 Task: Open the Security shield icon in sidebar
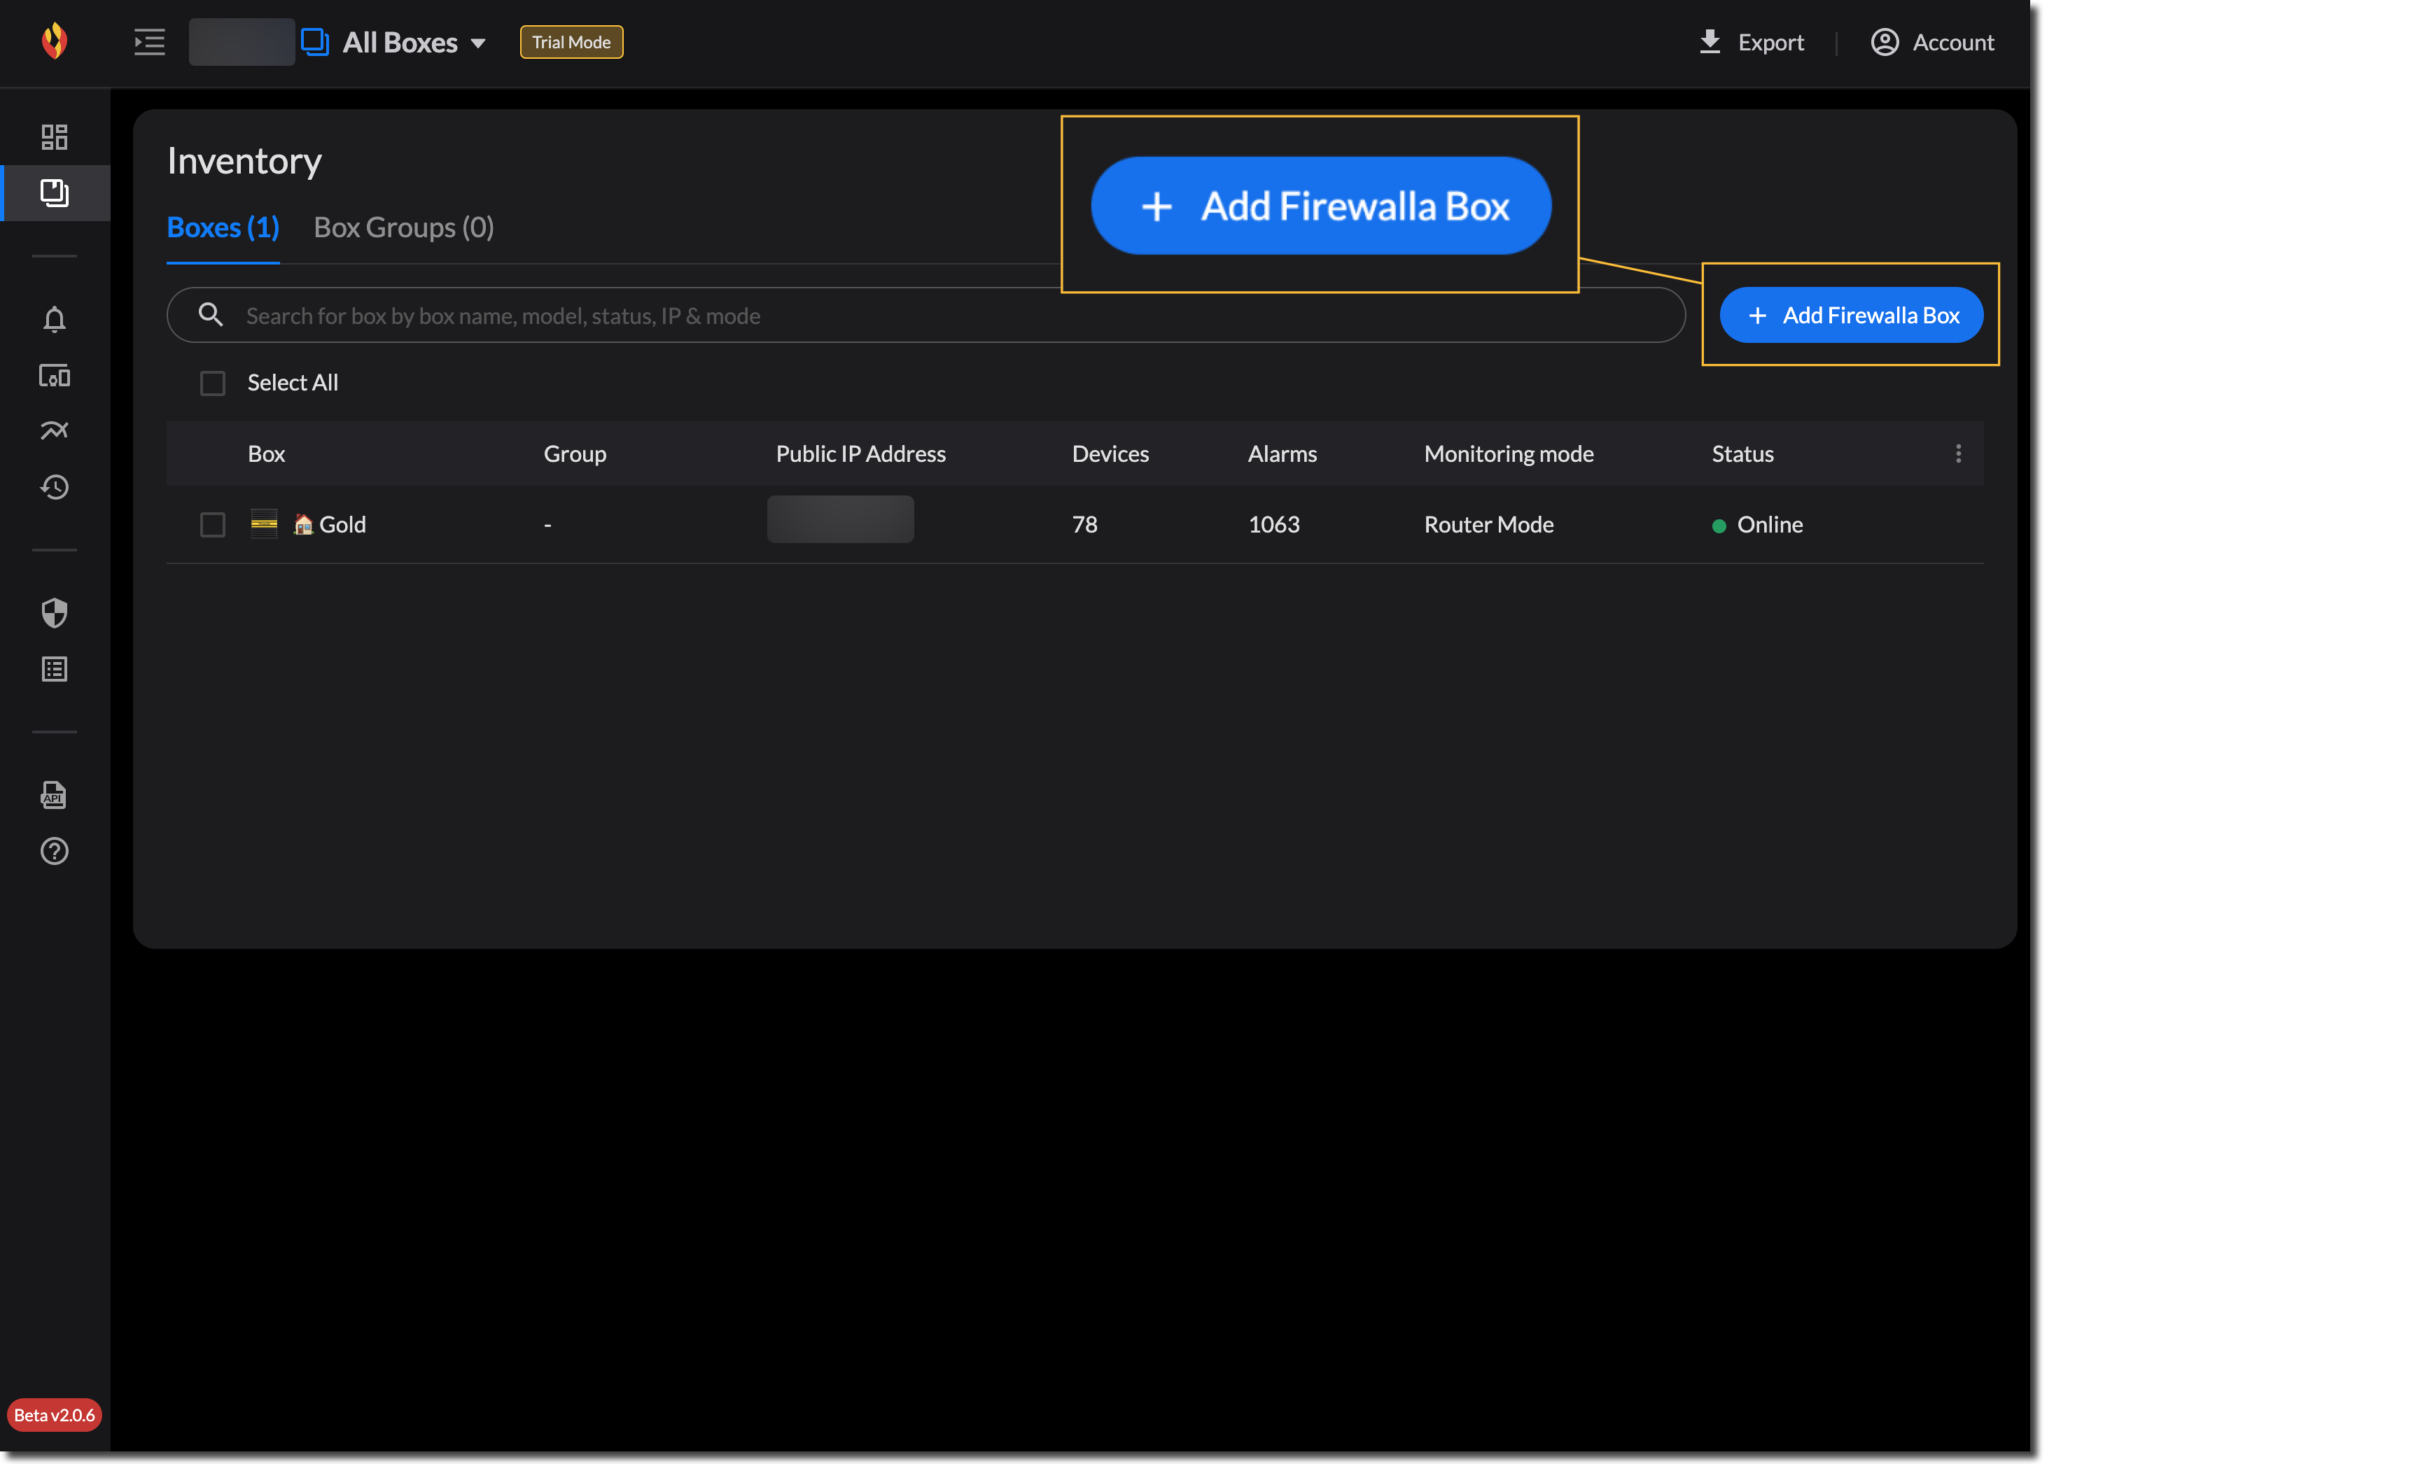55,612
